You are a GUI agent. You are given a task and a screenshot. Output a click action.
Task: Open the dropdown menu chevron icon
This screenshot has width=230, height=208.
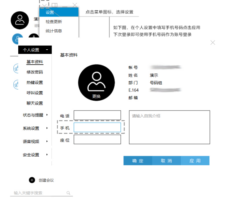pyautogui.click(x=44, y=5)
